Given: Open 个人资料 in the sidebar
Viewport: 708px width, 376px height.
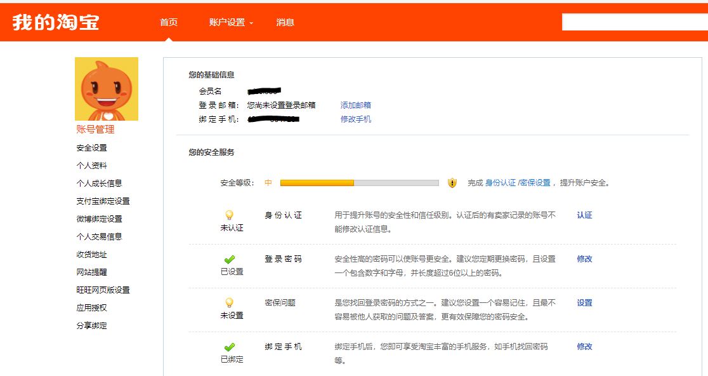Looking at the screenshot, I should pyautogui.click(x=91, y=165).
